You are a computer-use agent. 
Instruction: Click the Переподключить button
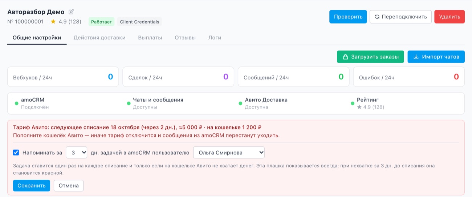coord(400,17)
